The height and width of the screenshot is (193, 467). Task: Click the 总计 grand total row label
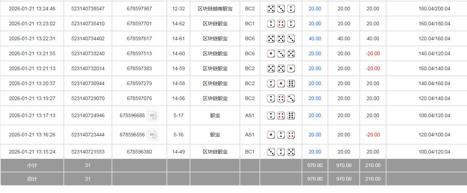coord(32,179)
